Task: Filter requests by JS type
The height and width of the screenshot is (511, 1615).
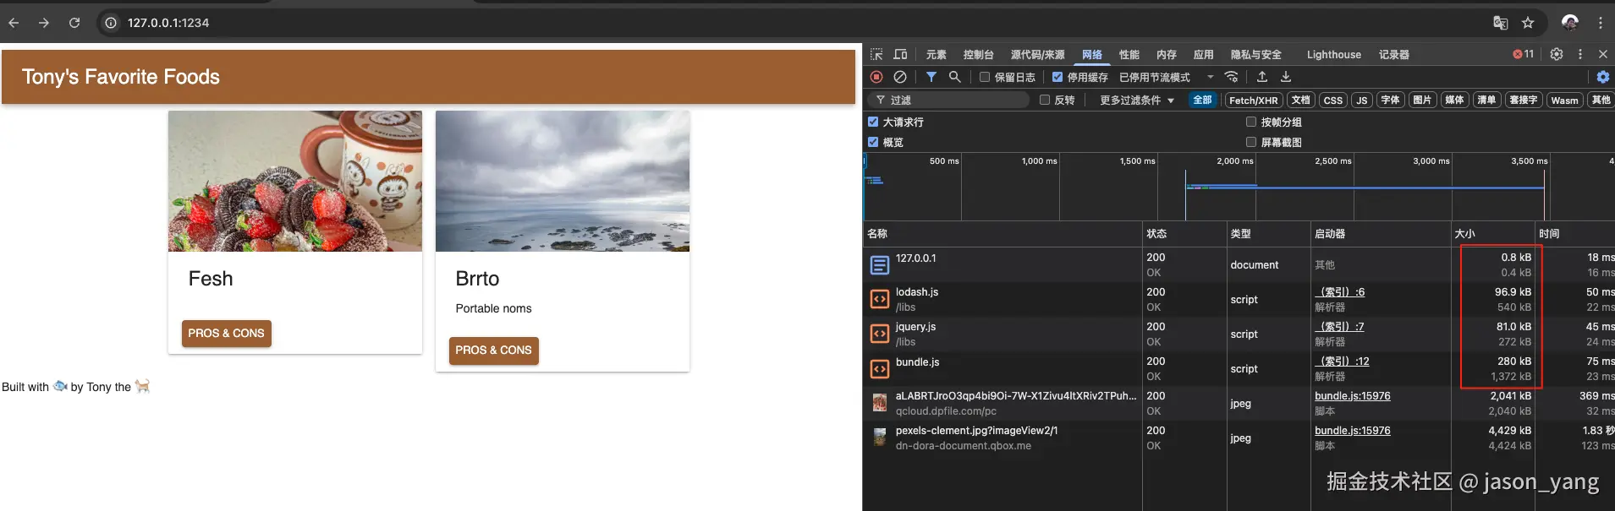Action: (1361, 100)
